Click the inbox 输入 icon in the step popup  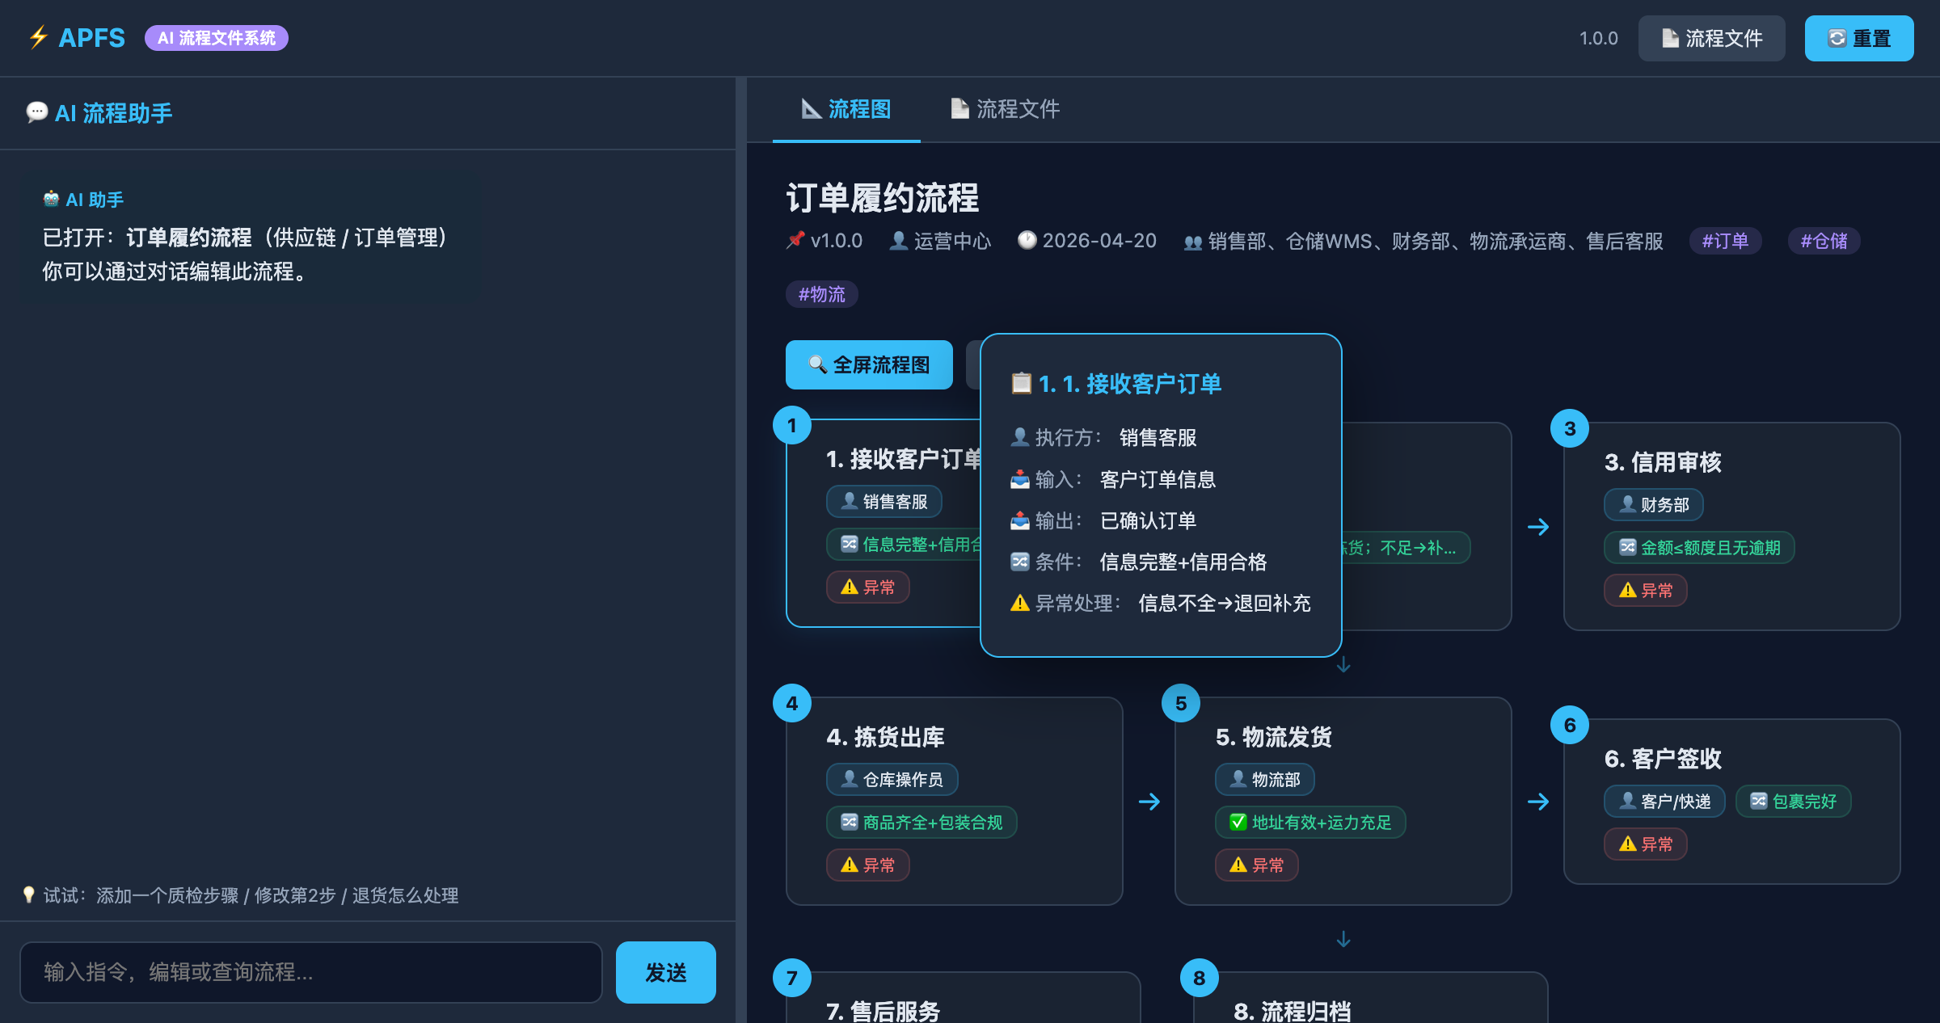pyautogui.click(x=1018, y=479)
